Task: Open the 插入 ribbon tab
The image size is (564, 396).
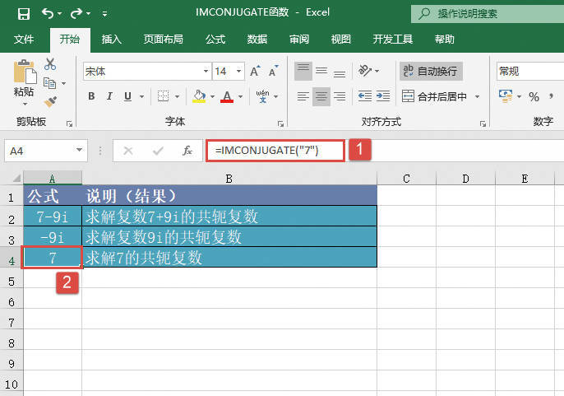Action: pos(113,39)
